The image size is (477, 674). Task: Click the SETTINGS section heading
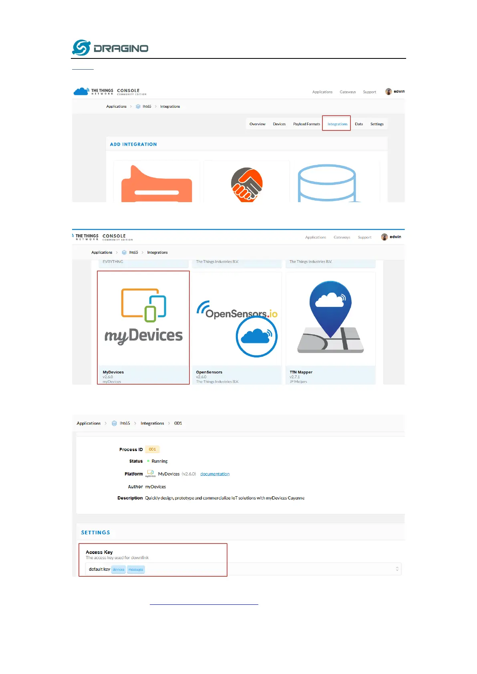(96, 533)
